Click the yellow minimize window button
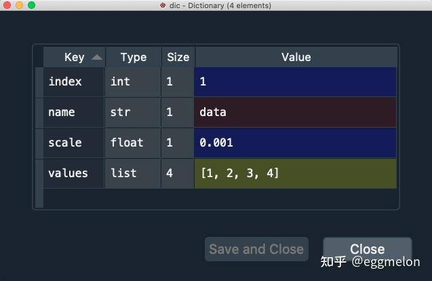This screenshot has height=281, width=432. [19, 5]
